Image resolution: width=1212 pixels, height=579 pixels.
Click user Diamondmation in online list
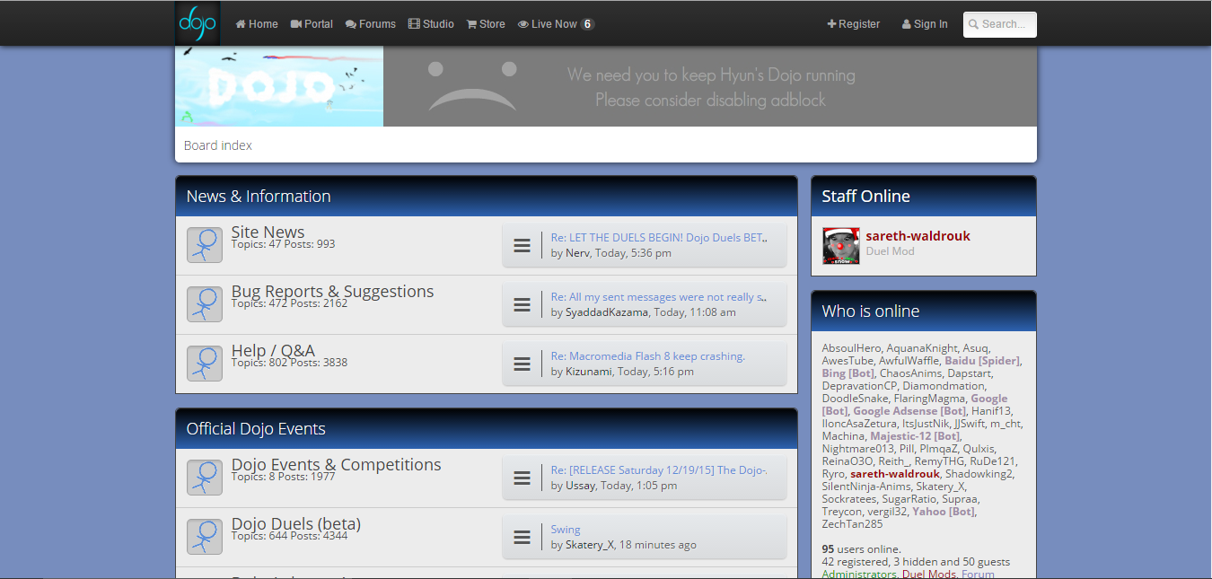(x=942, y=386)
